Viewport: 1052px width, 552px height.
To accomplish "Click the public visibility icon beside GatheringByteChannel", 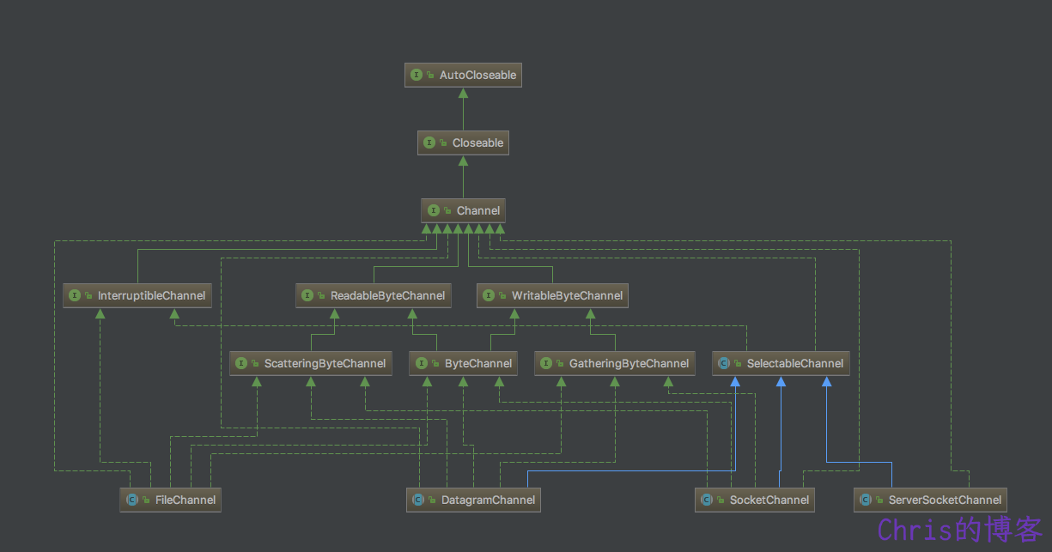I will coord(560,363).
